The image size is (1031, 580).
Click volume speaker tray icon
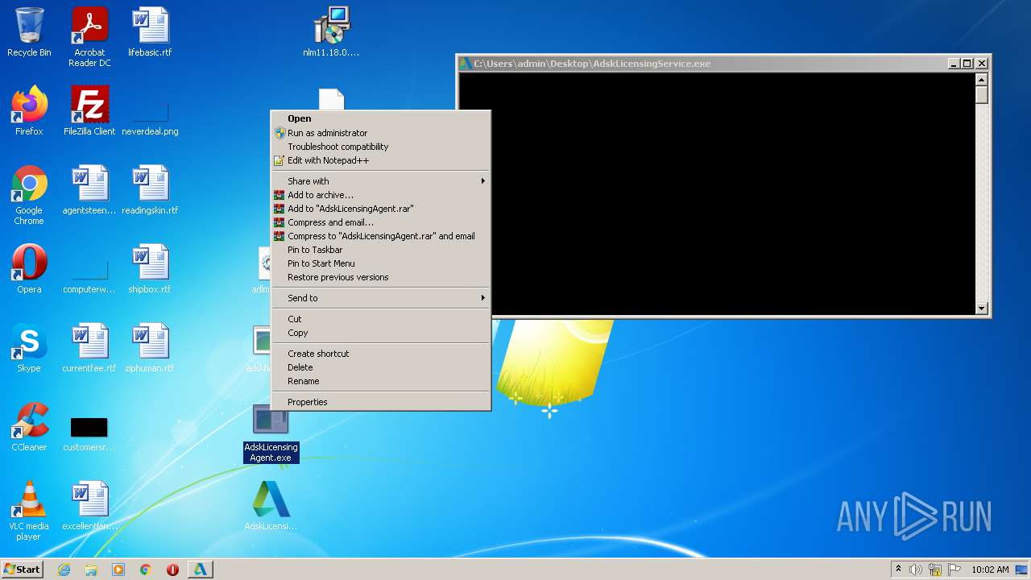pyautogui.click(x=916, y=570)
